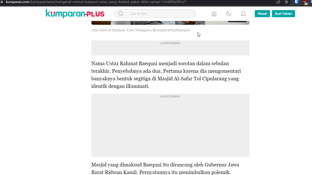Open the search magnifier icon
Image resolution: width=312 pixels, height=175 pixels.
coord(121,14)
